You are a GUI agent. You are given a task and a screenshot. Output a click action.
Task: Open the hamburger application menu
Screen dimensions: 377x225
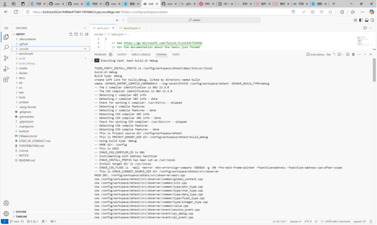point(6,28)
